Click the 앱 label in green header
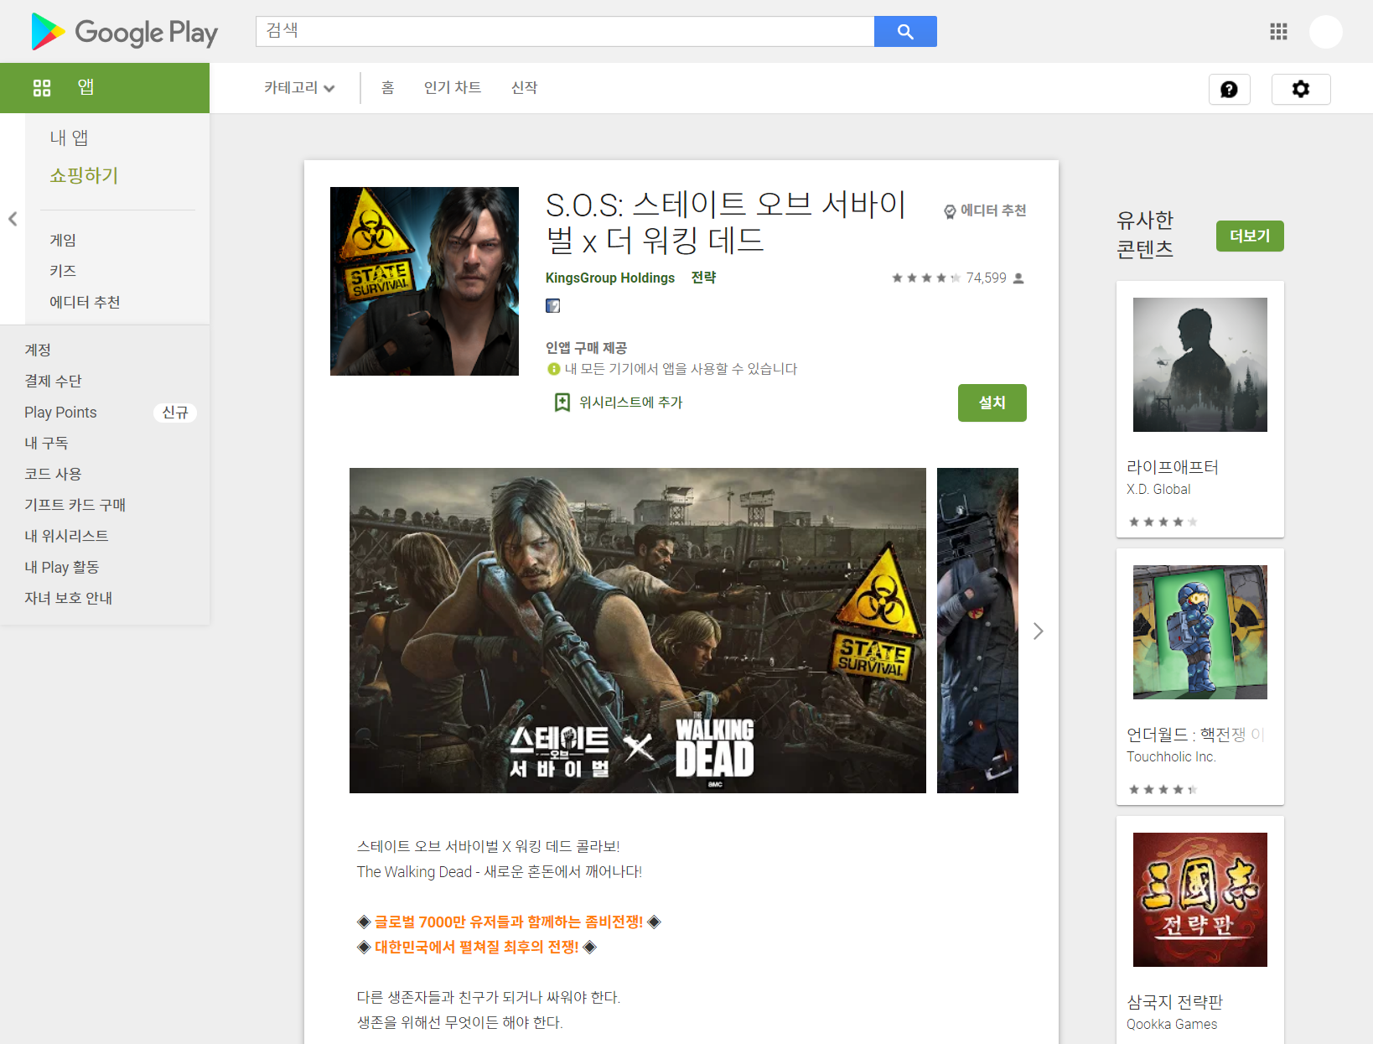This screenshot has height=1044, width=1373. 85,87
